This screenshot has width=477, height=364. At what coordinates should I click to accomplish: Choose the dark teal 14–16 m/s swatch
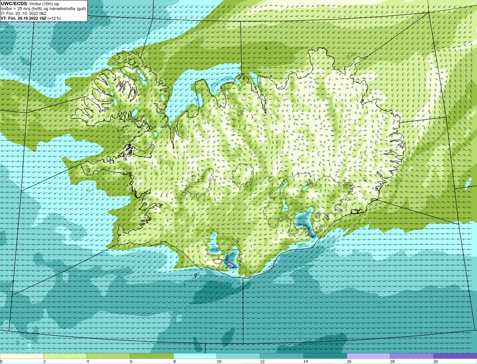(x=325, y=356)
